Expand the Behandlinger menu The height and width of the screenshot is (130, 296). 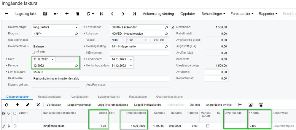pos(213,14)
